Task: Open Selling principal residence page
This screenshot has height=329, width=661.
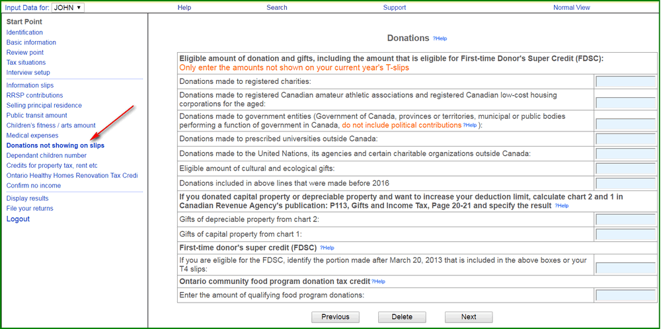Action: [44, 105]
